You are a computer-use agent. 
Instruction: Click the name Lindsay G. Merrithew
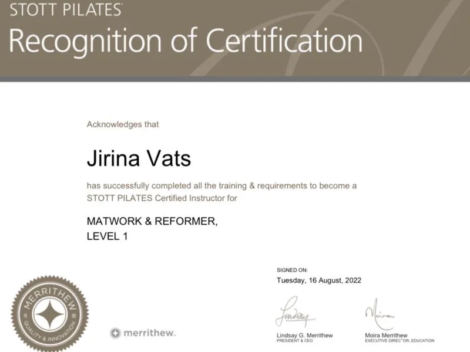(304, 335)
